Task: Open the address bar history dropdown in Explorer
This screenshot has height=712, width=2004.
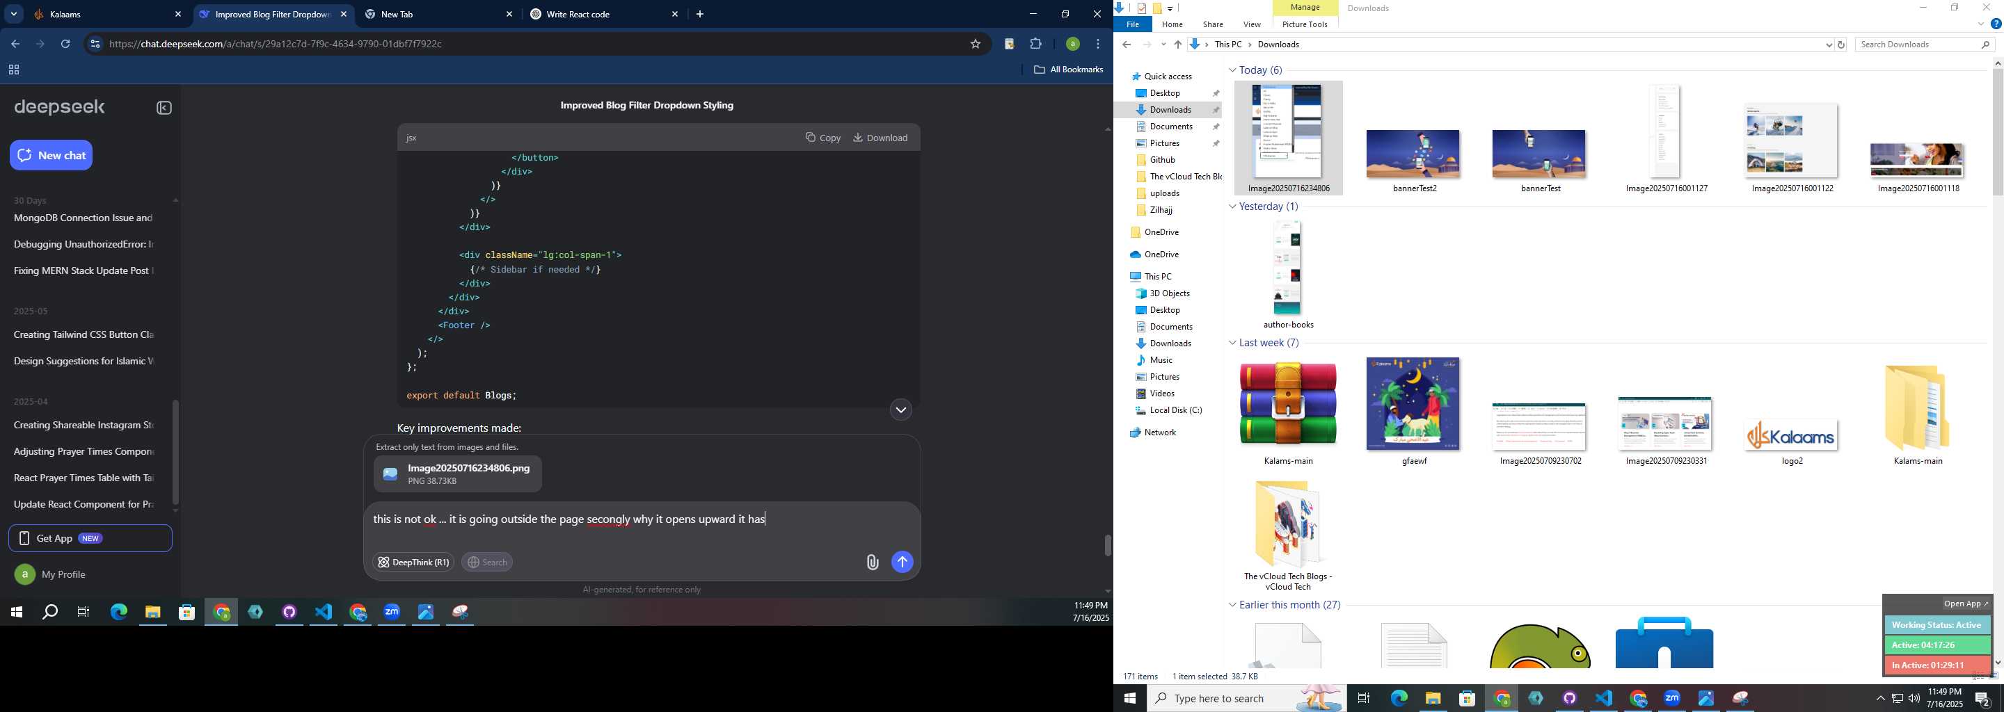Action: (x=1828, y=45)
